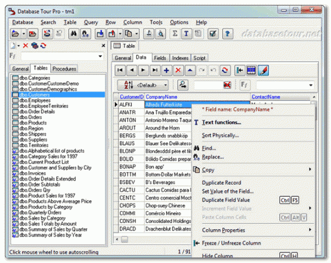
Task: Switch to the Fields tab
Action: pyautogui.click(x=160, y=58)
